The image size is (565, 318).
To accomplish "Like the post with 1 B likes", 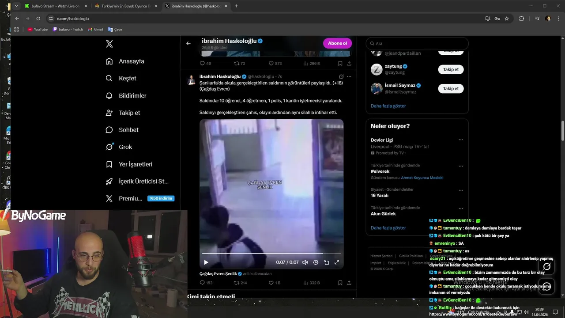I will tap(274, 283).
